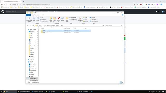
Task: Click This PC in the address breadcrumb
Action: point(40,26)
